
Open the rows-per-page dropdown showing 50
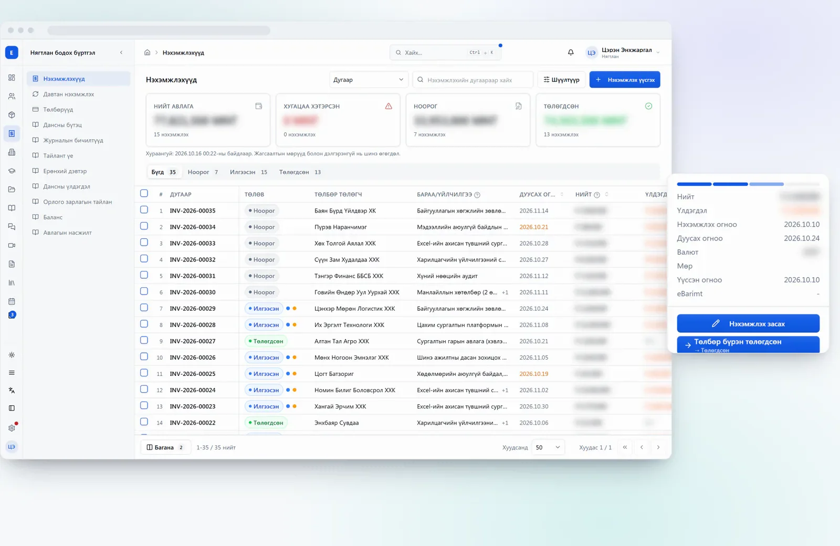point(548,447)
